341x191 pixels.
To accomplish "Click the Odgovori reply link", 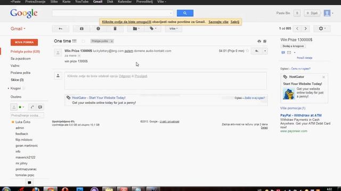I will pyautogui.click(x=125, y=76).
